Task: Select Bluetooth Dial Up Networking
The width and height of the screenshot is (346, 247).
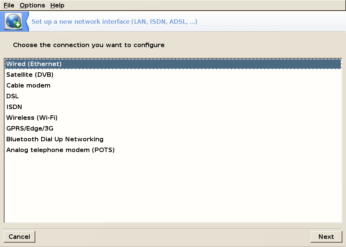Action: click(x=173, y=139)
